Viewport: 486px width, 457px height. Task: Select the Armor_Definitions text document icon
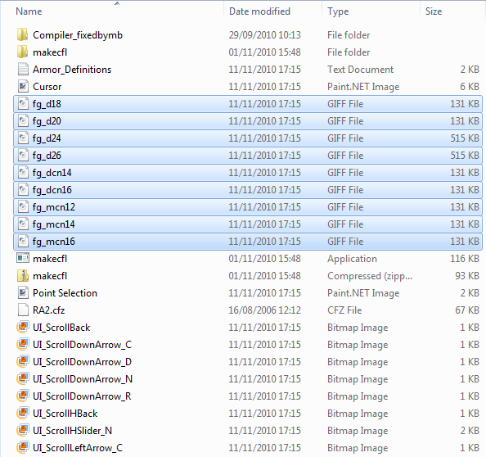(23, 69)
